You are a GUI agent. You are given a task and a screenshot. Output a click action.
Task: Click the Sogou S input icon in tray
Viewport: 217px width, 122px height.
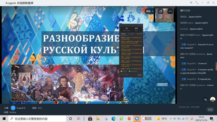pos(192,119)
